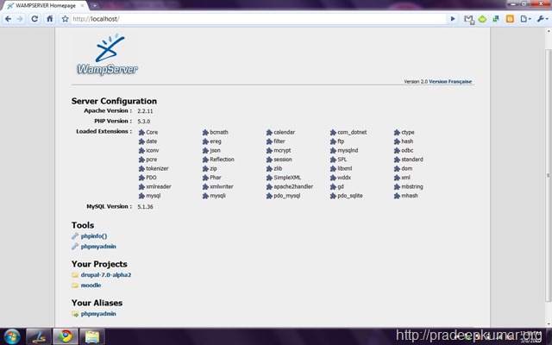Open the page menu dropdown
552x345 pixels.
coord(525,19)
